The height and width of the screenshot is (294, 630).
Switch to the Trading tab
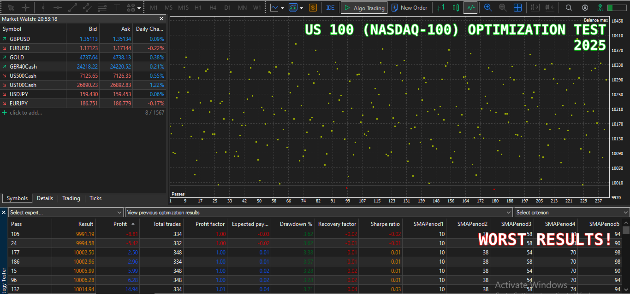pyautogui.click(x=71, y=198)
